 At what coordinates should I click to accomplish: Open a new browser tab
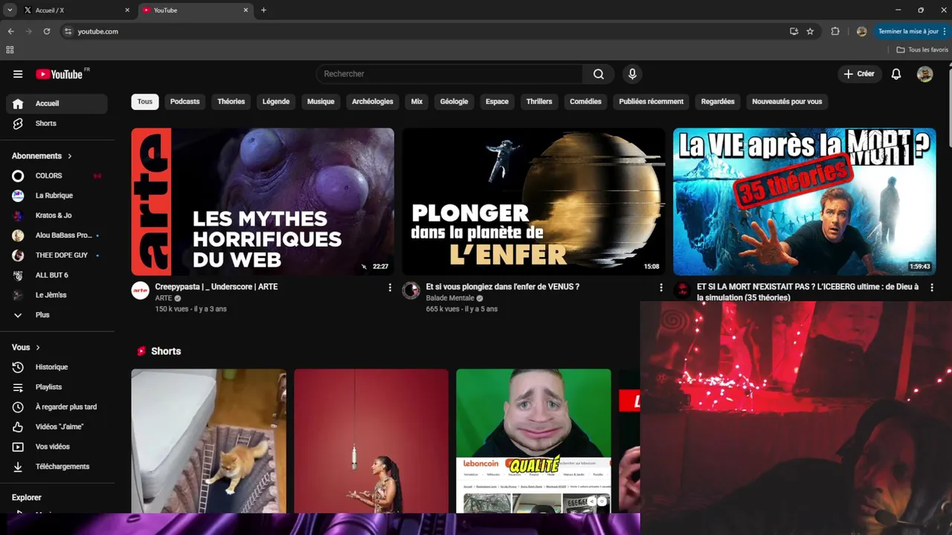click(263, 10)
